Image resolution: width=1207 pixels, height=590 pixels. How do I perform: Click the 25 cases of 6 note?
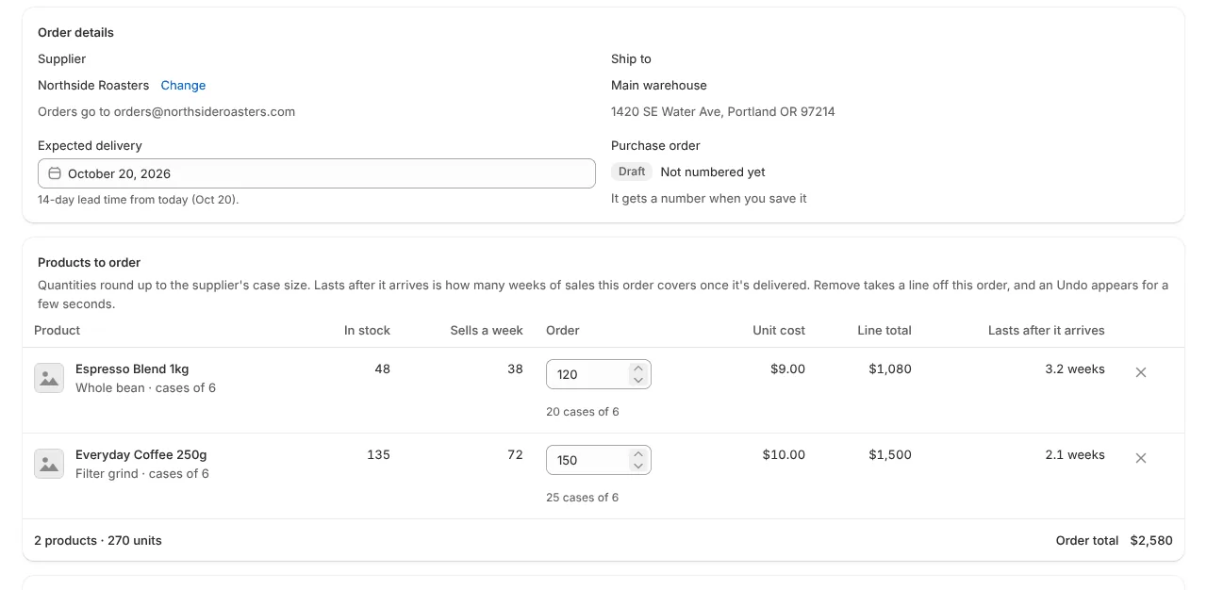coord(583,498)
